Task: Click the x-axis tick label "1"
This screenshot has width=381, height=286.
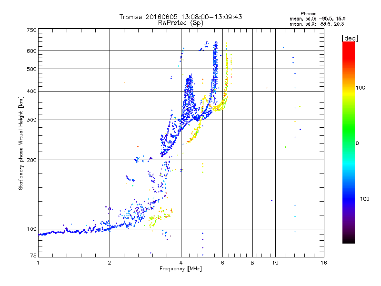Action: click(38, 263)
